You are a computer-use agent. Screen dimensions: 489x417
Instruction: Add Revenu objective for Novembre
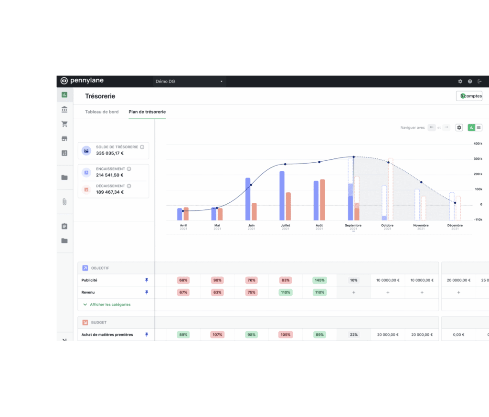pyautogui.click(x=422, y=292)
